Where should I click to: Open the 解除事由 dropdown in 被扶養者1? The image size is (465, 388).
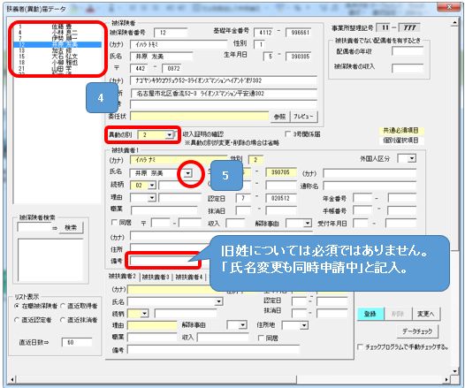pyautogui.click(x=308, y=224)
